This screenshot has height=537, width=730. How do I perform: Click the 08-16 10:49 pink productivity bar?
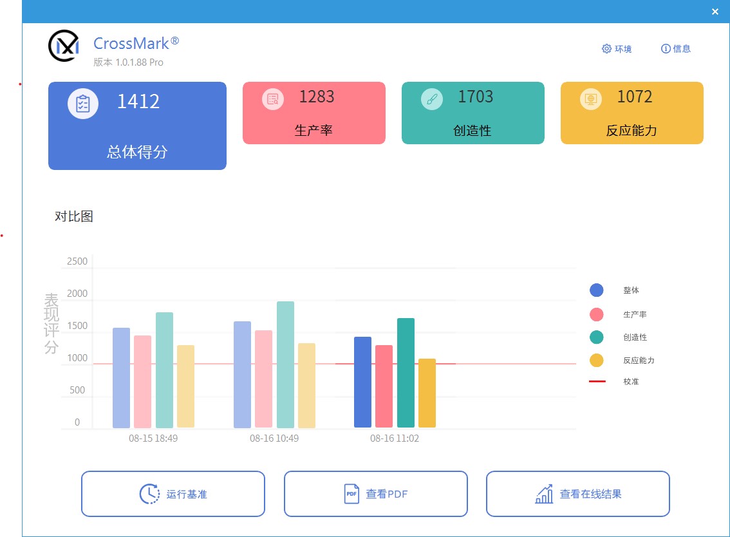[263, 379]
